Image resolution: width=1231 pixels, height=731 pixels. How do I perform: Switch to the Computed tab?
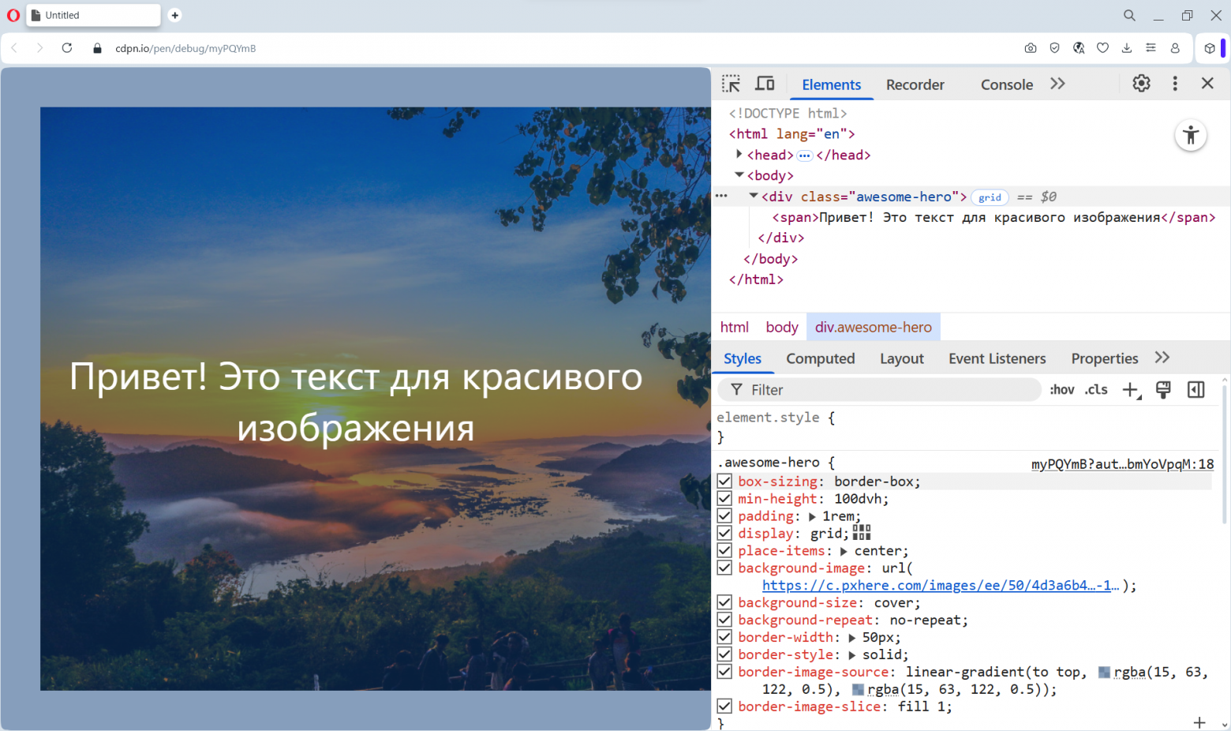point(821,358)
